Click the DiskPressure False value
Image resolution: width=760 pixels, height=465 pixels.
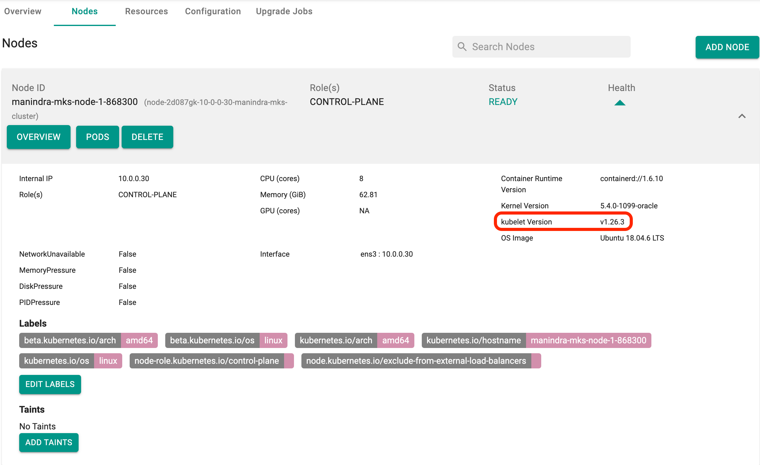(x=127, y=286)
